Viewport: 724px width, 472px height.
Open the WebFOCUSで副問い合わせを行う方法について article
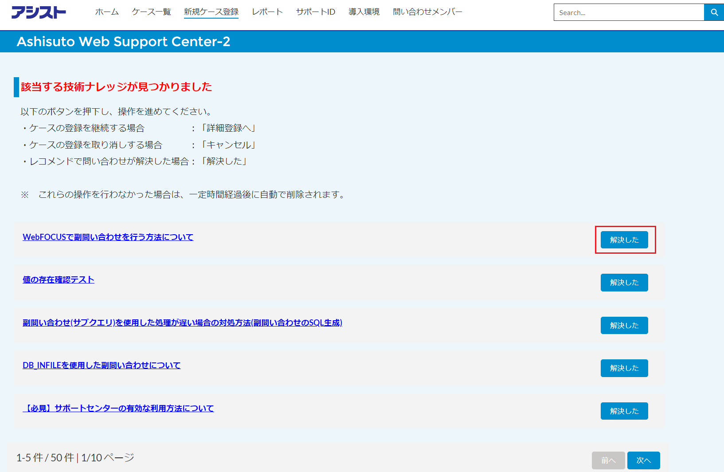[108, 237]
